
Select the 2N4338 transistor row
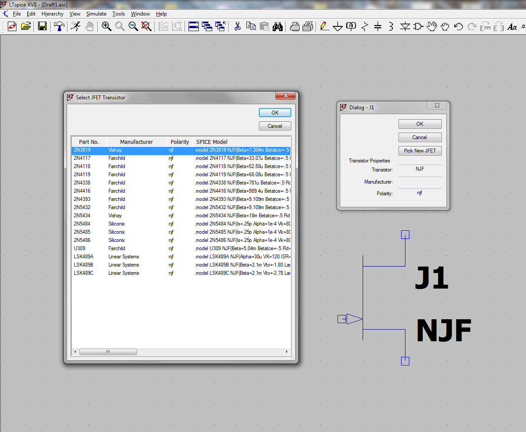coord(181,183)
